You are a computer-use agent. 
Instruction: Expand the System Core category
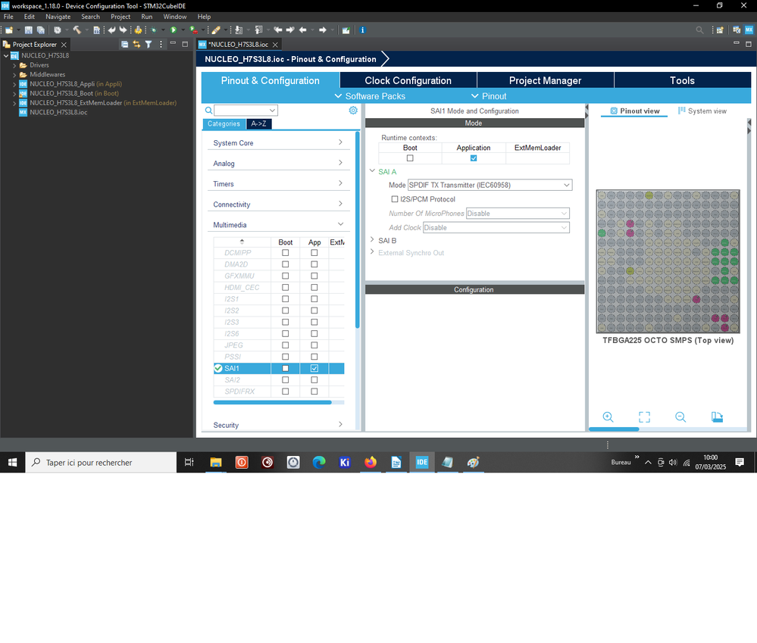tap(278, 143)
